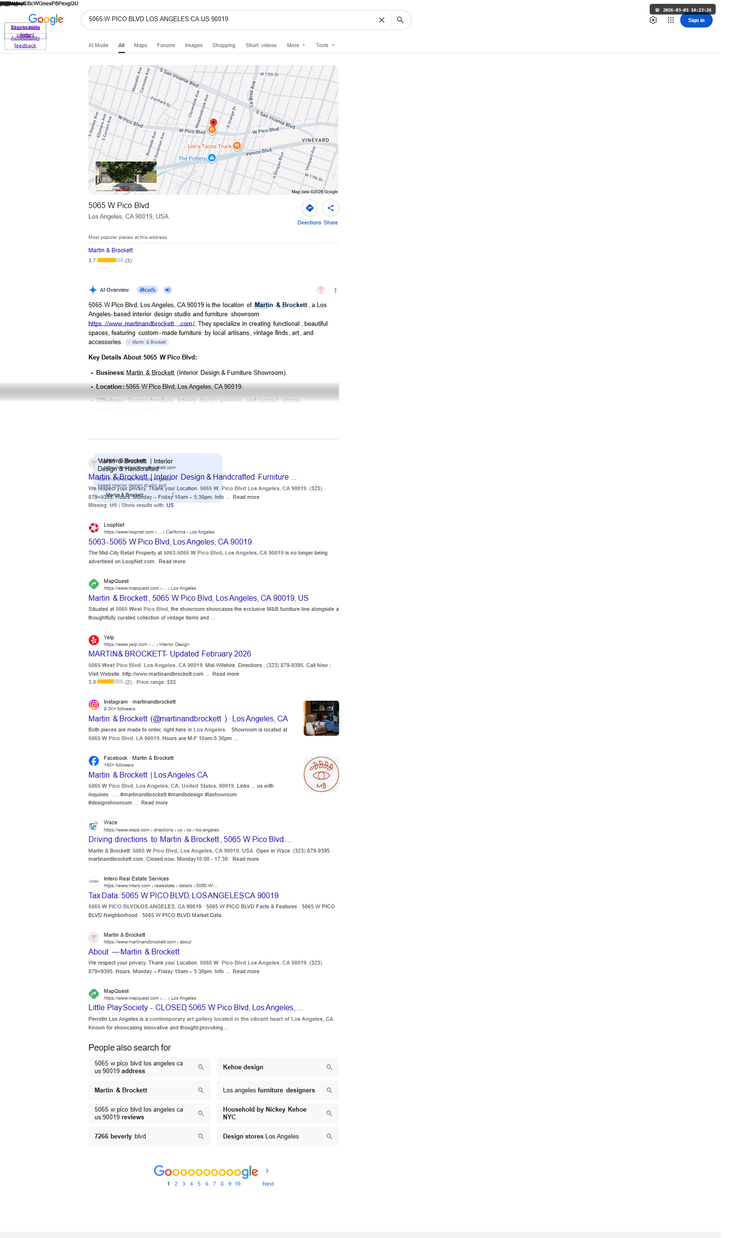Click the 3.7 star rating bar
Viewport: 729px width, 1238px height.
[x=111, y=263]
